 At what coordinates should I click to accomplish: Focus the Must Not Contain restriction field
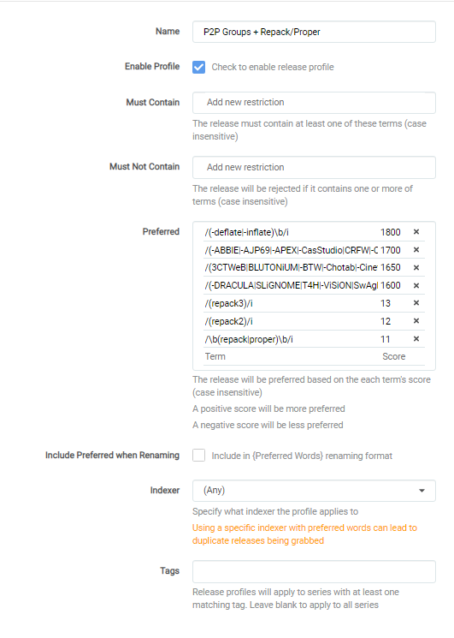click(314, 167)
